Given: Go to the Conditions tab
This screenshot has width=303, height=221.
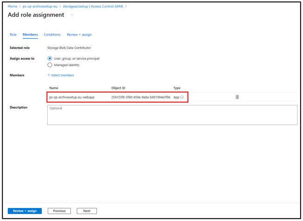Looking at the screenshot, I should click(x=52, y=35).
